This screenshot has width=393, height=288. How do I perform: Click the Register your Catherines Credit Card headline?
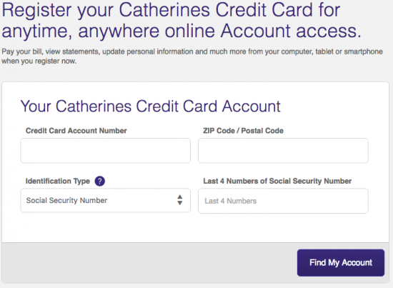click(x=171, y=10)
